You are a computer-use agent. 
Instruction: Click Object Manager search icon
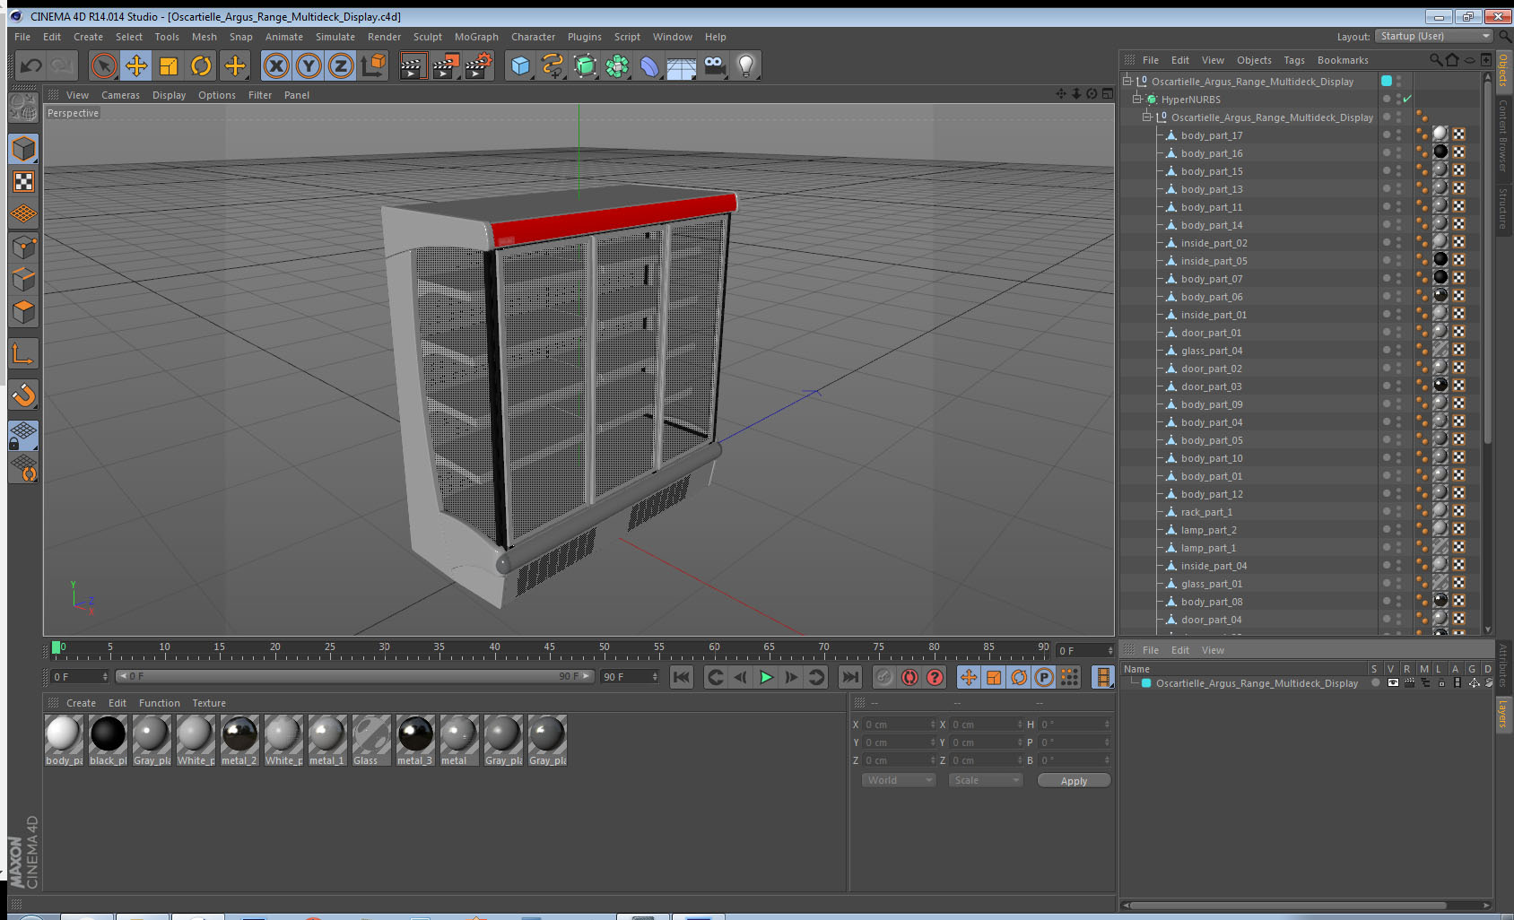(x=1435, y=60)
